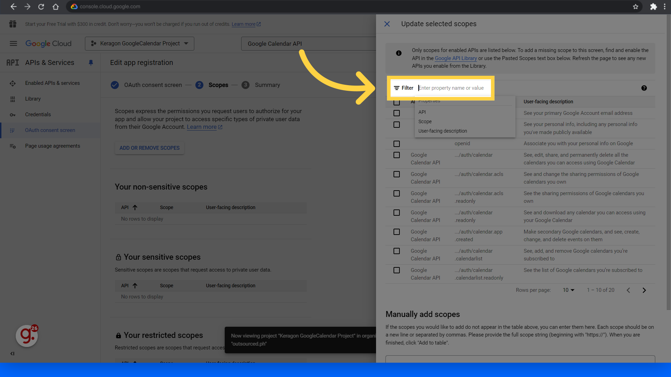This screenshot has width=671, height=377.
Task: Expand the rows per page dropdown
Action: (x=568, y=290)
